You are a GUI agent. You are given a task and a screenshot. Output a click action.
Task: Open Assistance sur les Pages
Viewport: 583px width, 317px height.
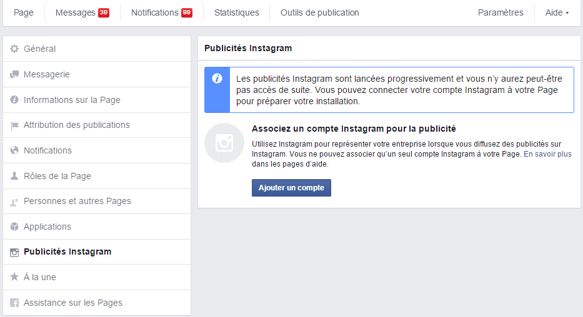pyautogui.click(x=97, y=303)
